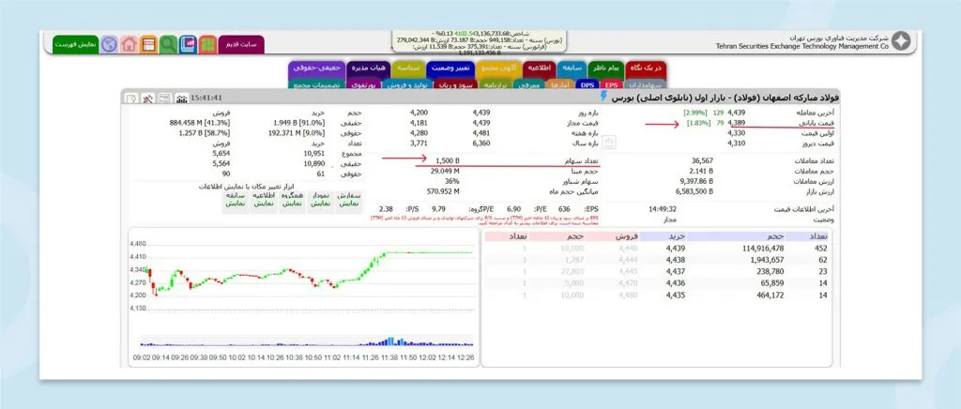The width and height of the screenshot is (961, 409).
Task: Click share count value 1,500 B
Action: click(x=446, y=161)
